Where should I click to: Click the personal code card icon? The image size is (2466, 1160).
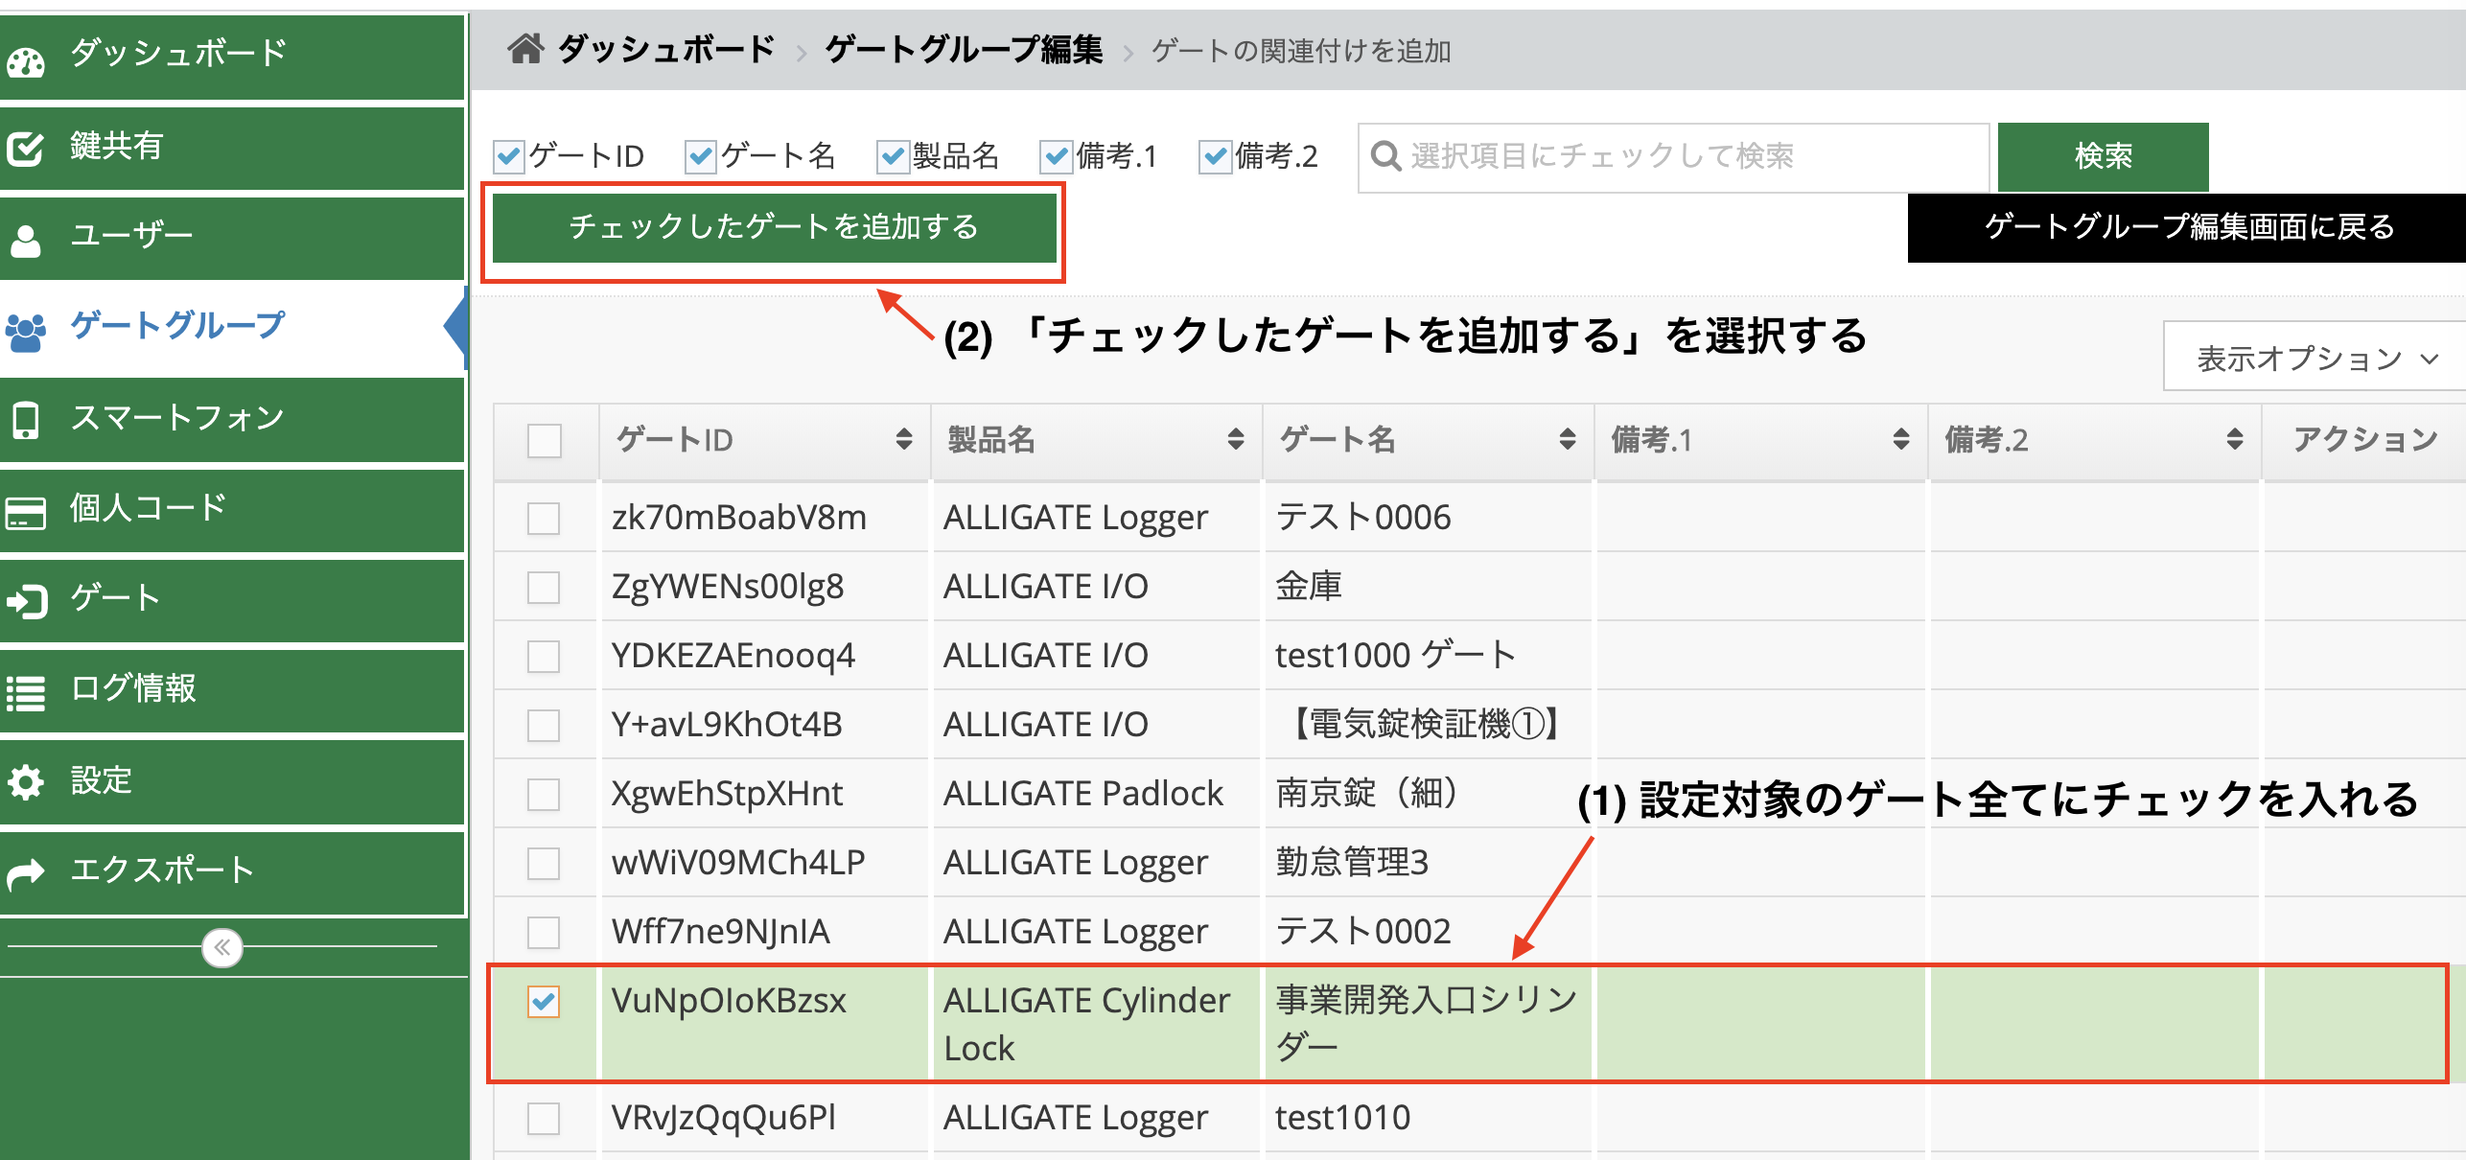pos(26,512)
